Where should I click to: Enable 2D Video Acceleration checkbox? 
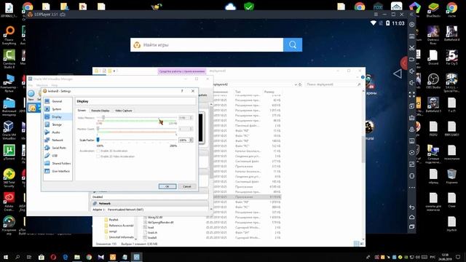[x=98, y=156]
